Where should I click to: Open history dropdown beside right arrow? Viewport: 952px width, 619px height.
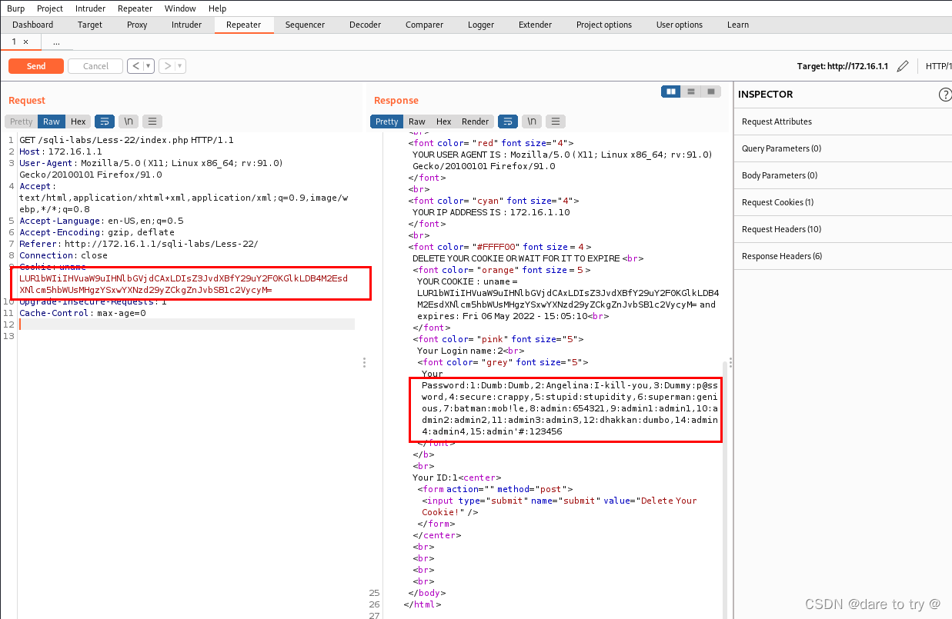click(180, 66)
